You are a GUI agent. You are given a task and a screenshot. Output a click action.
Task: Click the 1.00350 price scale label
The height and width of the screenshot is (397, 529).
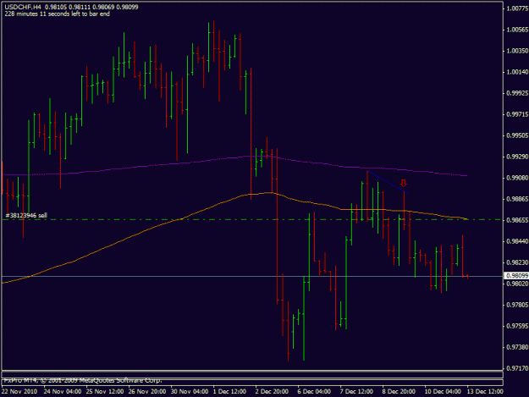click(x=517, y=51)
